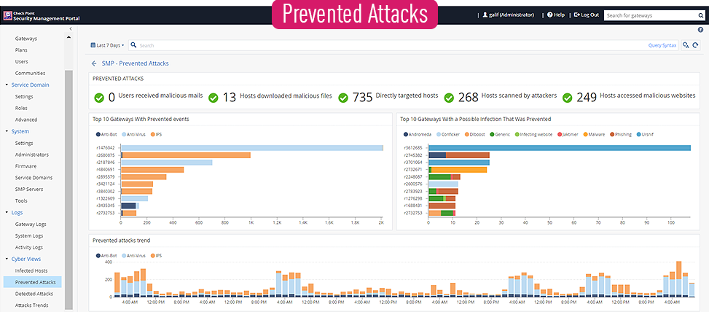The width and height of the screenshot is (709, 312).
Task: Select Prevented Attacks in the sidebar
Action: click(32, 282)
